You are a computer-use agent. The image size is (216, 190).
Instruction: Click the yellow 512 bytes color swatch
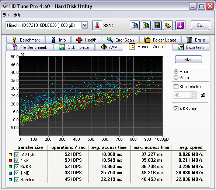click(10, 155)
